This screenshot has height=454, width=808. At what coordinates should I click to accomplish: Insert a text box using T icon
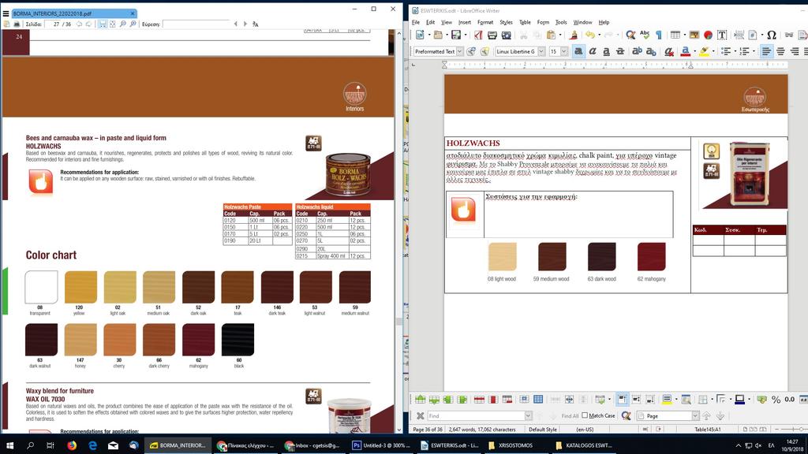point(722,35)
